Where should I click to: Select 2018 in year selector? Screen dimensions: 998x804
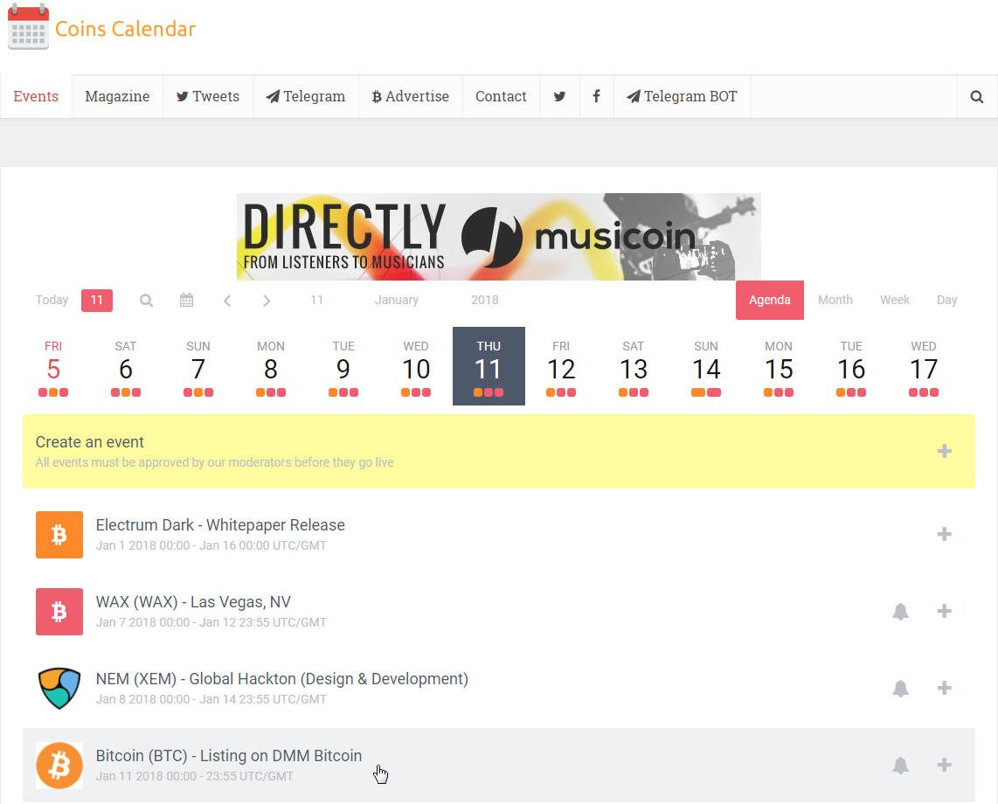(x=484, y=300)
